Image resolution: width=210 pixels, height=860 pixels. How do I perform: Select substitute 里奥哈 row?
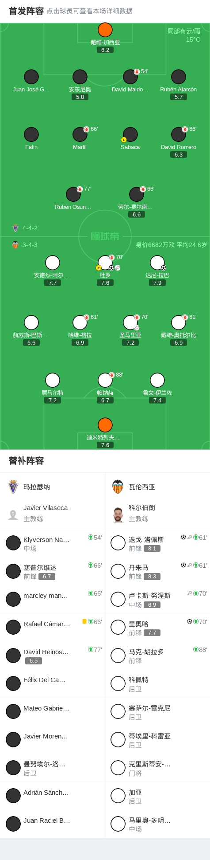[x=157, y=628]
